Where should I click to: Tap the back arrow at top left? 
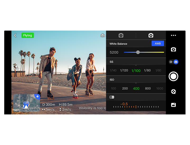[15, 35]
